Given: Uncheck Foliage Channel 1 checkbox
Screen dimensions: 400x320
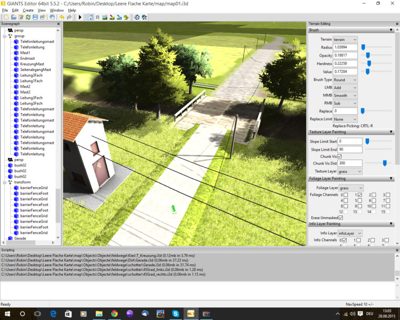Looking at the screenshot, I should (360, 195).
